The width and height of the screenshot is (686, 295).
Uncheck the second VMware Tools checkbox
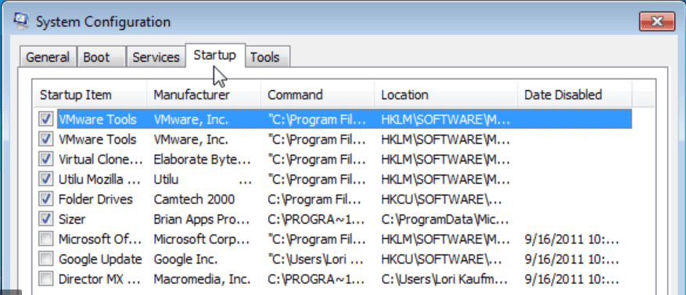click(x=46, y=139)
